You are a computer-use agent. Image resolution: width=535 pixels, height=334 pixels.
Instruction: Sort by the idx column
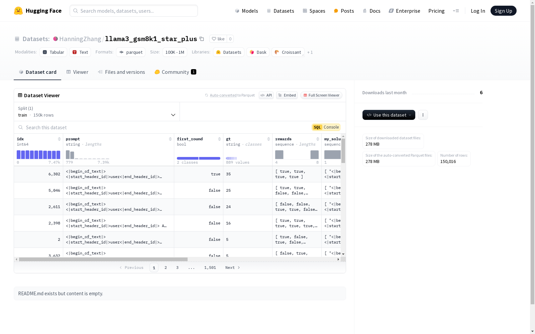59,139
